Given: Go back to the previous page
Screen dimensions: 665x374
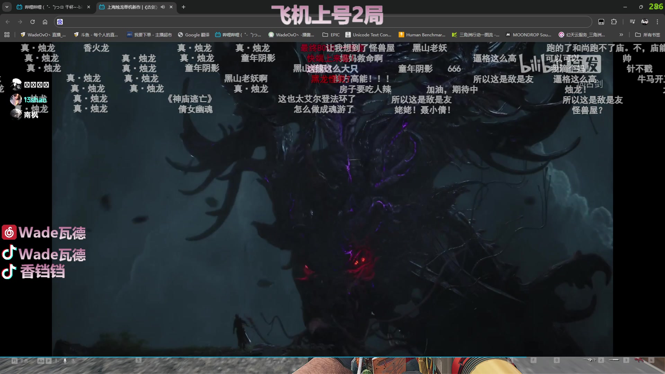Looking at the screenshot, I should (x=8, y=22).
